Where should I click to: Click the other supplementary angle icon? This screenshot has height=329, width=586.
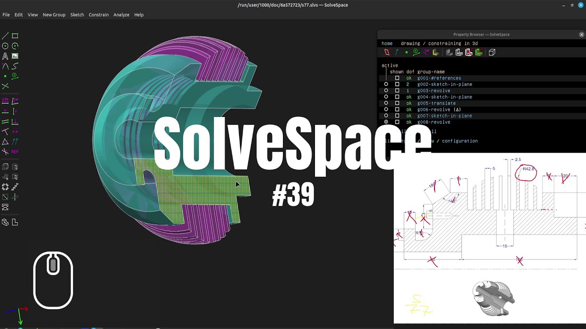[5, 151]
